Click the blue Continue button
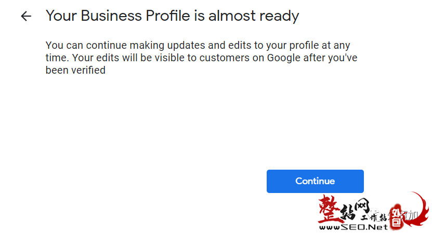 pos(315,181)
